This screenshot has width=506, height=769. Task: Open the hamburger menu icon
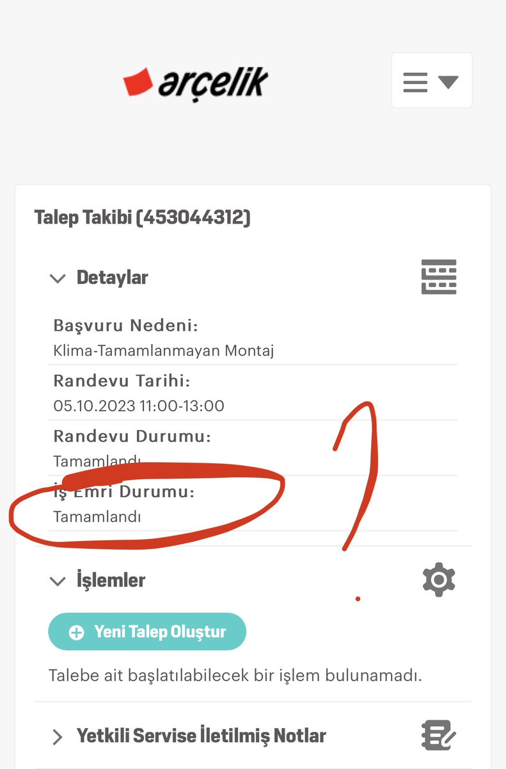pos(415,82)
